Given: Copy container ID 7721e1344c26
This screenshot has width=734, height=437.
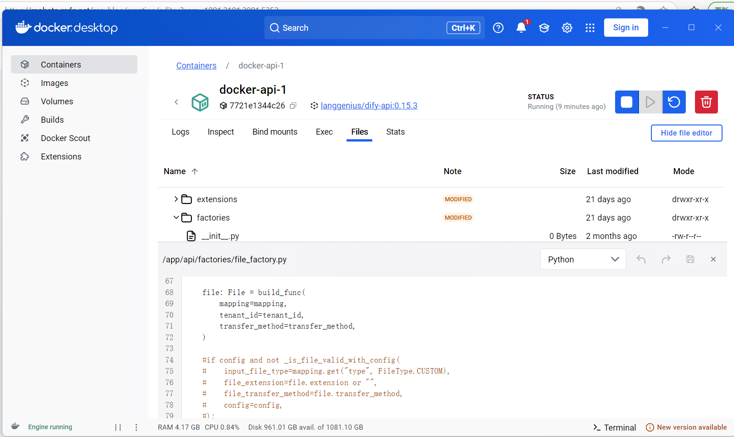Looking at the screenshot, I should click(x=293, y=106).
